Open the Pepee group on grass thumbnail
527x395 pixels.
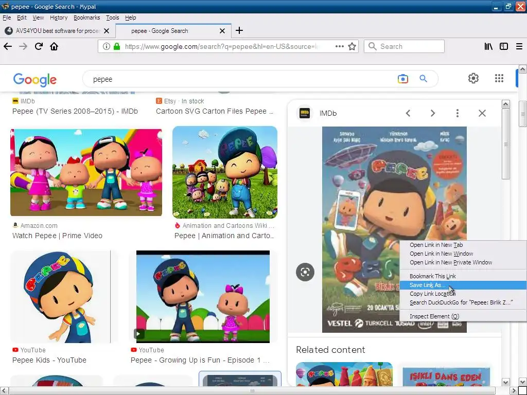click(x=225, y=172)
